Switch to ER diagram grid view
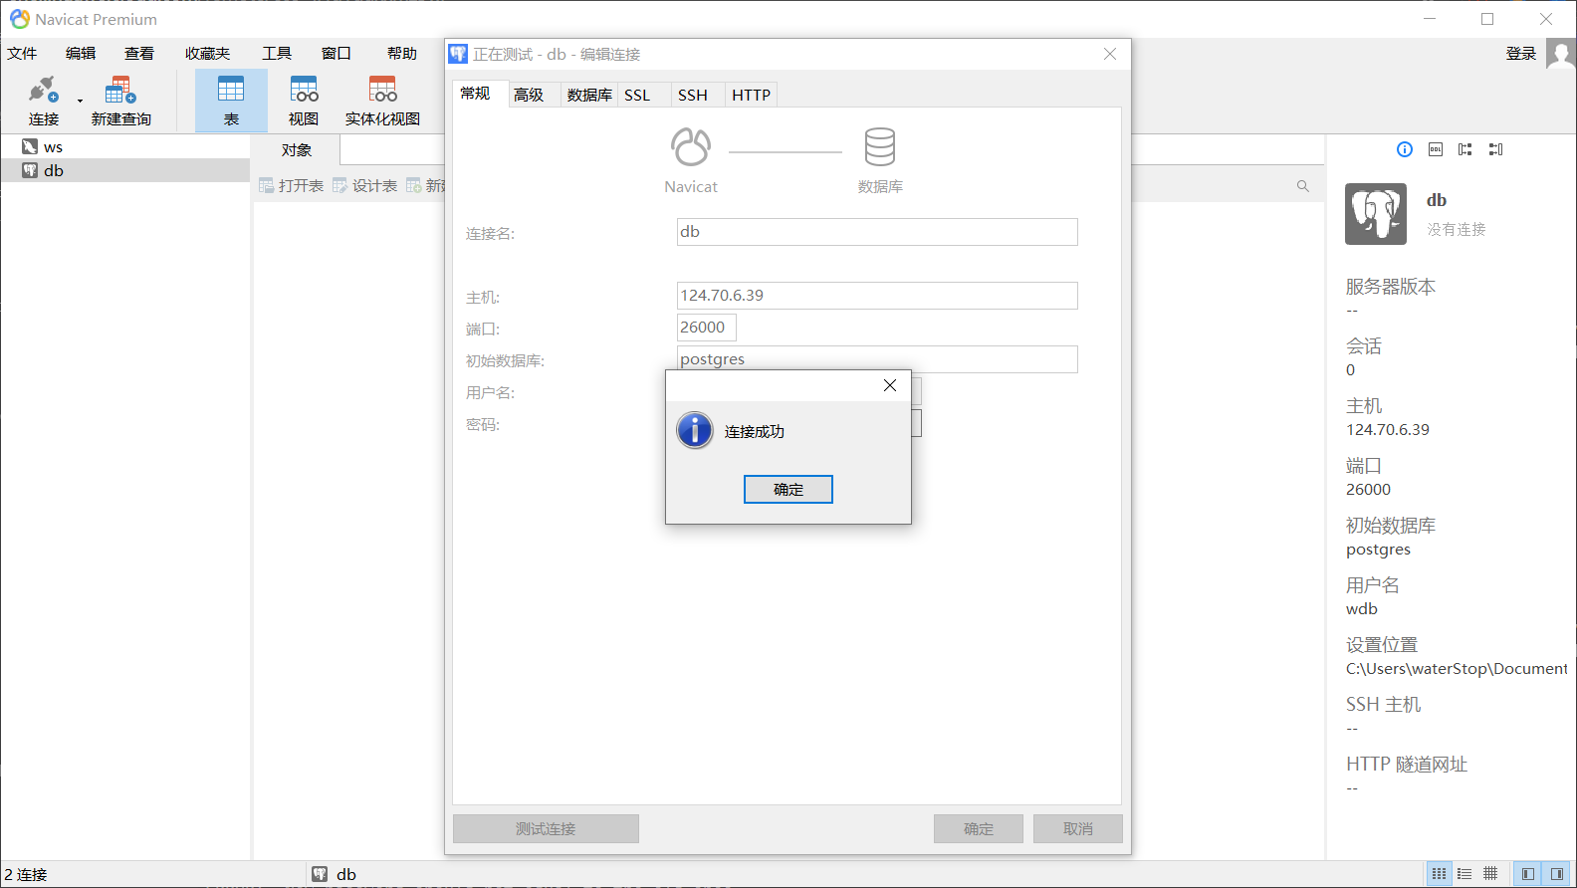Viewport: 1577px width, 888px height. click(x=1490, y=874)
